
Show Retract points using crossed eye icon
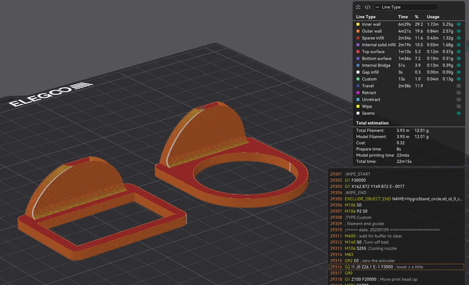458,93
